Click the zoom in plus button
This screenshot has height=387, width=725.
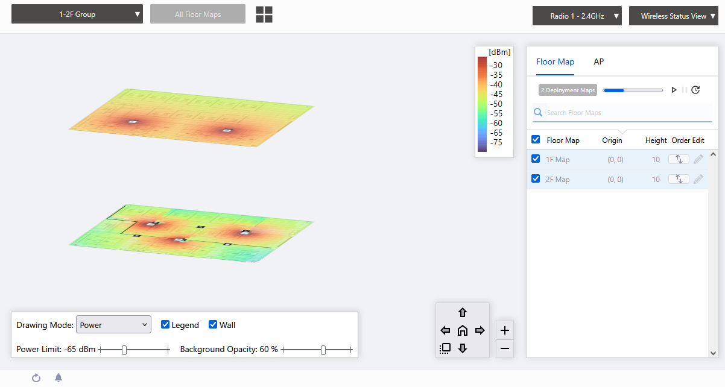[505, 330]
